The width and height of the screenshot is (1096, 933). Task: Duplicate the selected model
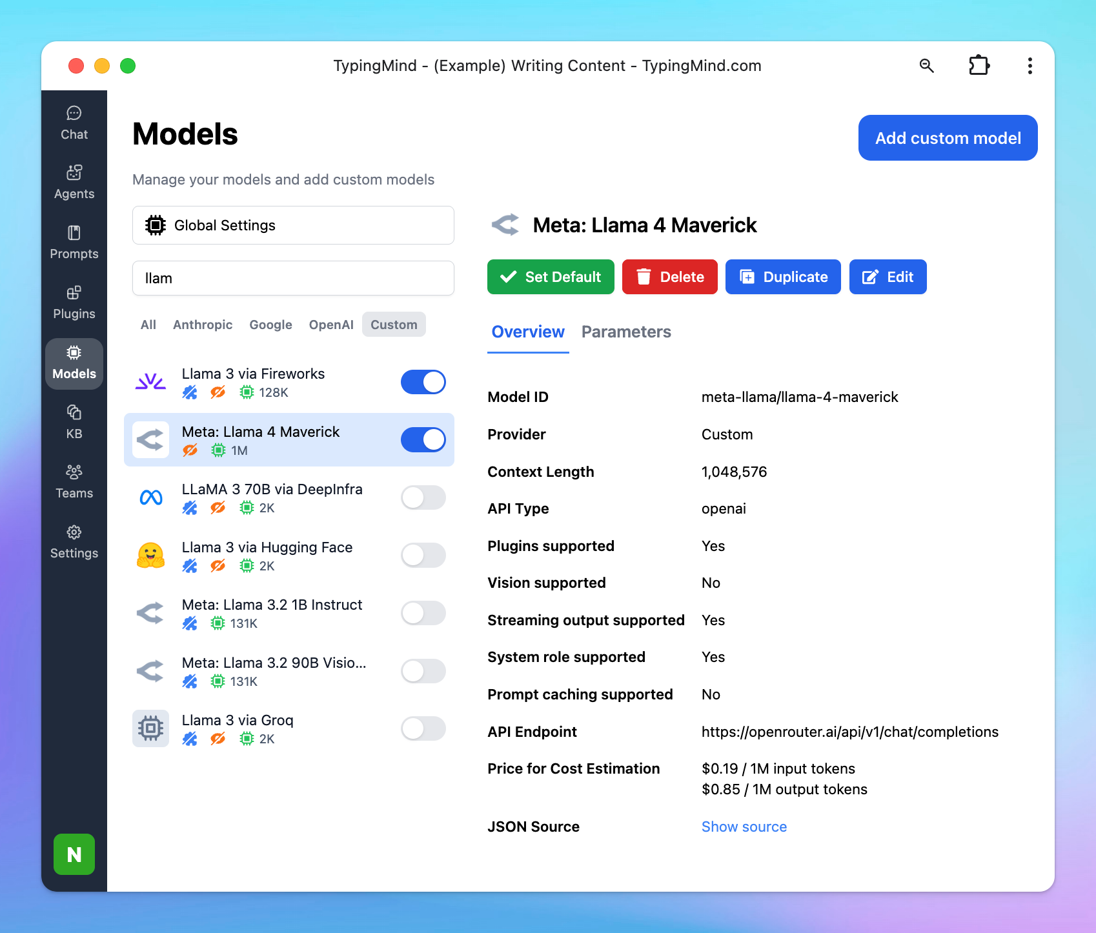tap(783, 277)
